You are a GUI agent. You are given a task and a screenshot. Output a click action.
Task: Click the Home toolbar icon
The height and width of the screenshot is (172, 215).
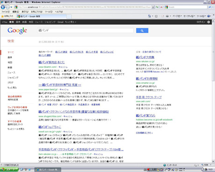[150, 16]
